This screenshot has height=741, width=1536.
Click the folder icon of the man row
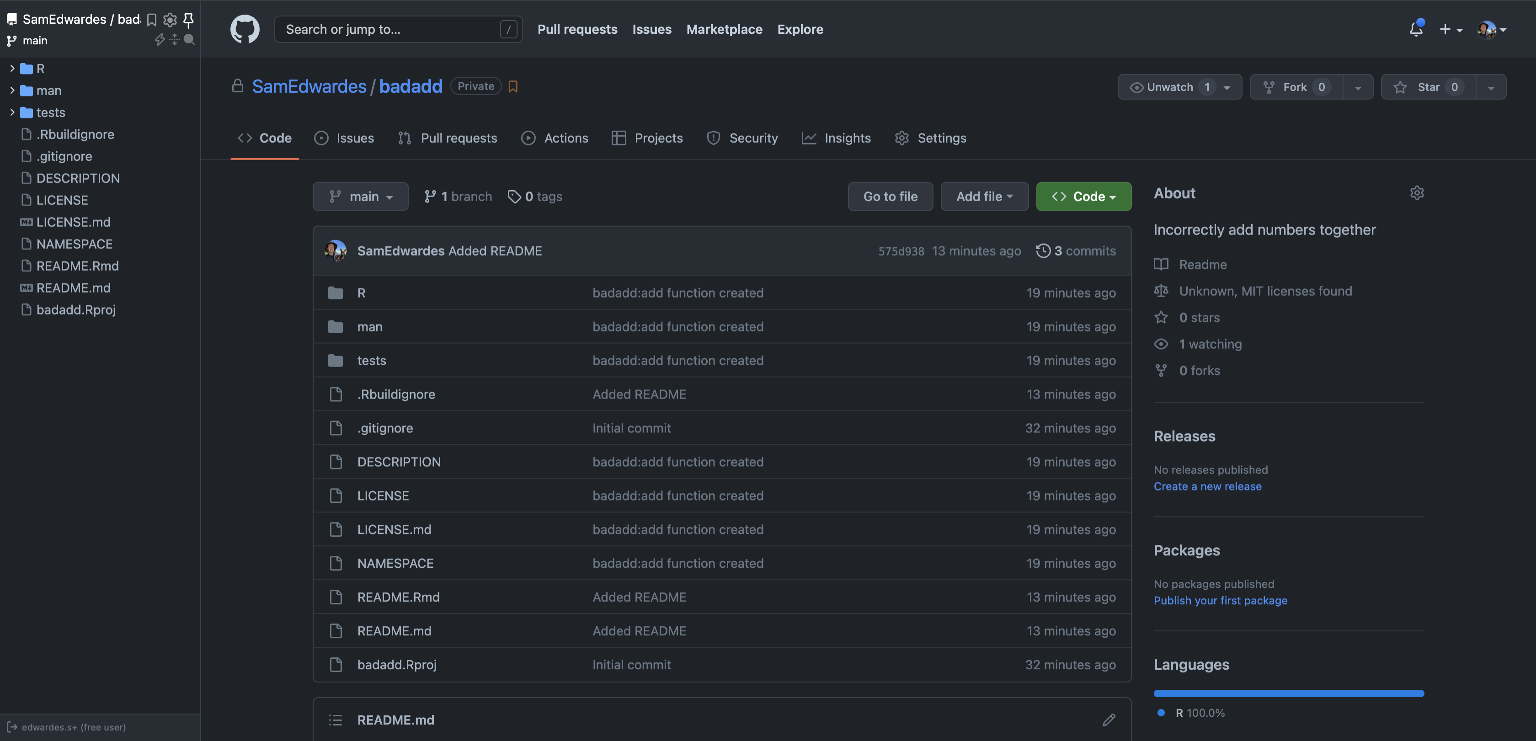335,327
